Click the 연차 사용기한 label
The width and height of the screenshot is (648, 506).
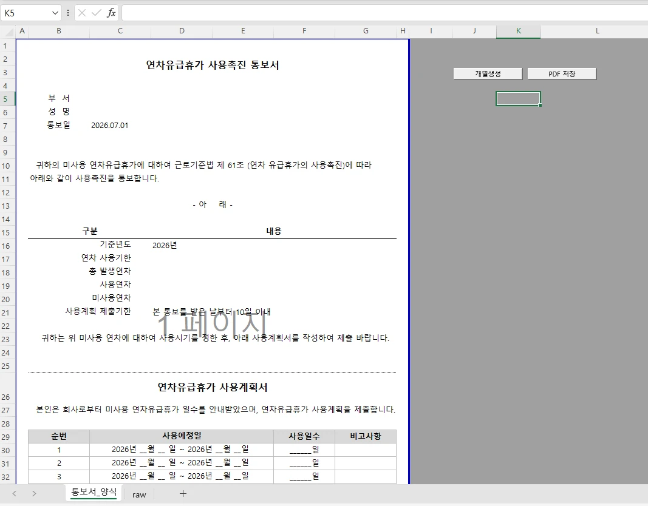point(106,258)
